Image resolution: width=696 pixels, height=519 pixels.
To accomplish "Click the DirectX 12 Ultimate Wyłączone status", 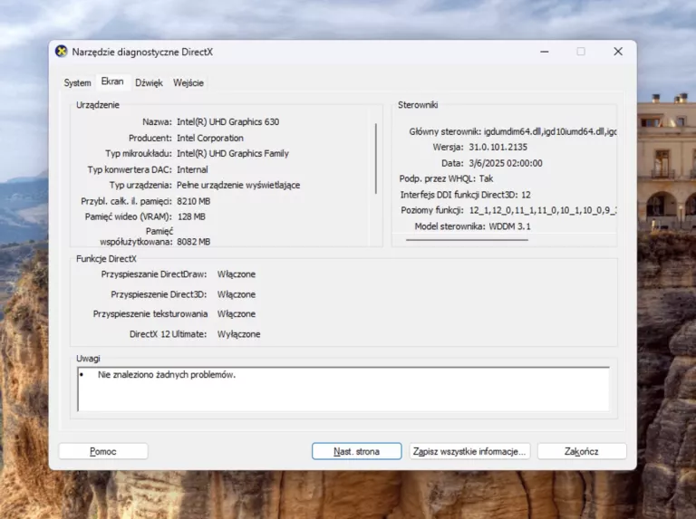I will (238, 334).
